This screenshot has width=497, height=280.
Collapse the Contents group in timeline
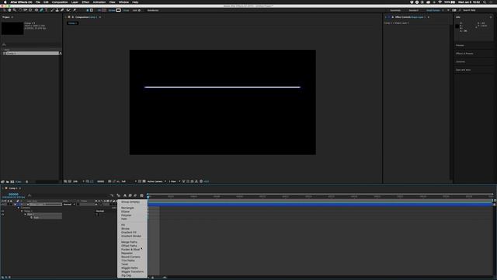[x=19, y=208]
